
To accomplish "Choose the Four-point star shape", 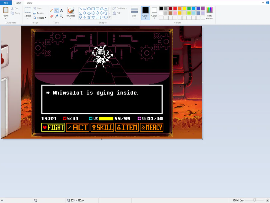I will click(x=85, y=17).
